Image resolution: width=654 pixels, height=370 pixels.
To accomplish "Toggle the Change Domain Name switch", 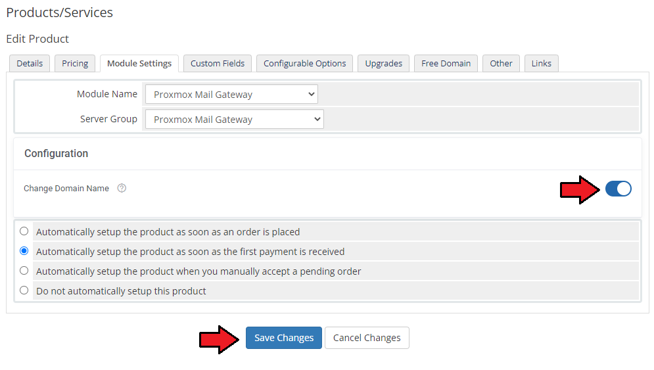I will click(x=618, y=189).
